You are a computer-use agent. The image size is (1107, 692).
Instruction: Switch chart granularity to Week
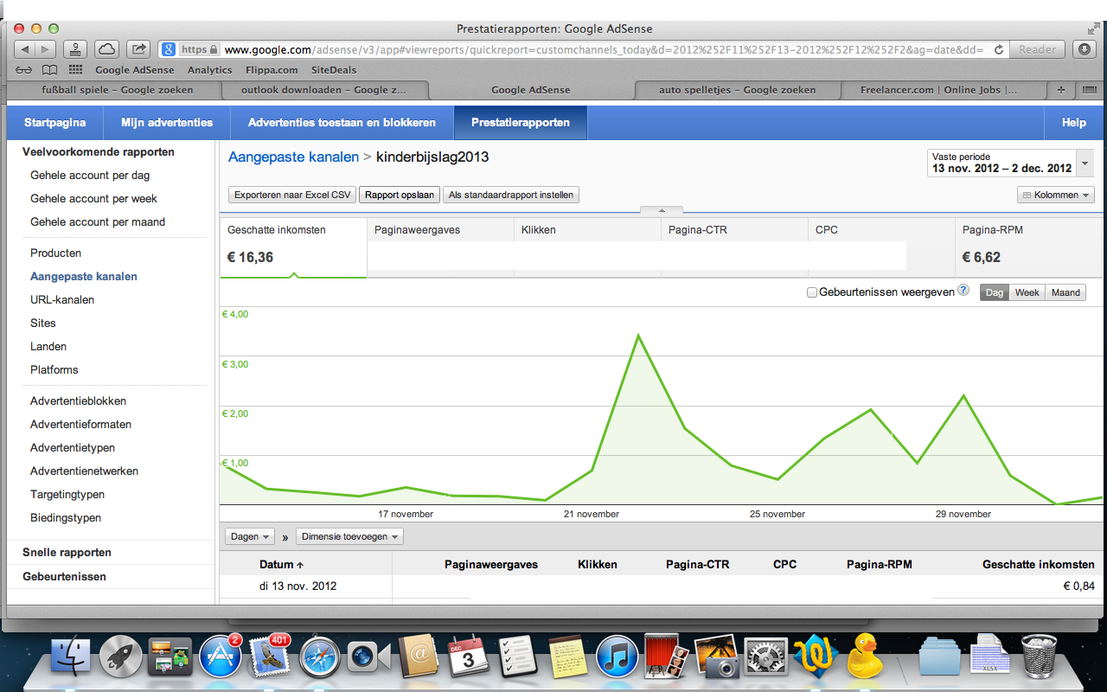point(1027,292)
